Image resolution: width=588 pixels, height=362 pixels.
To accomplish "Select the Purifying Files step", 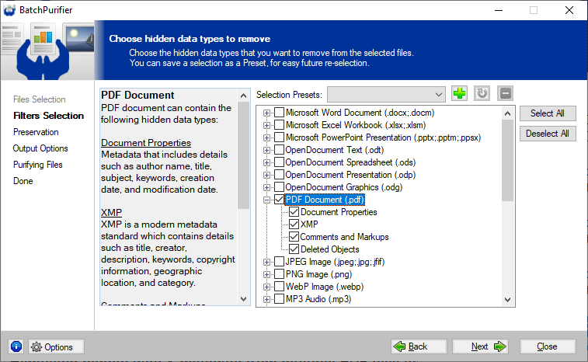I will [38, 165].
